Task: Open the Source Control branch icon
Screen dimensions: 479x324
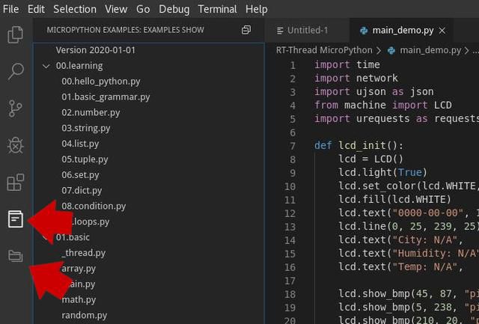Action: click(x=15, y=108)
